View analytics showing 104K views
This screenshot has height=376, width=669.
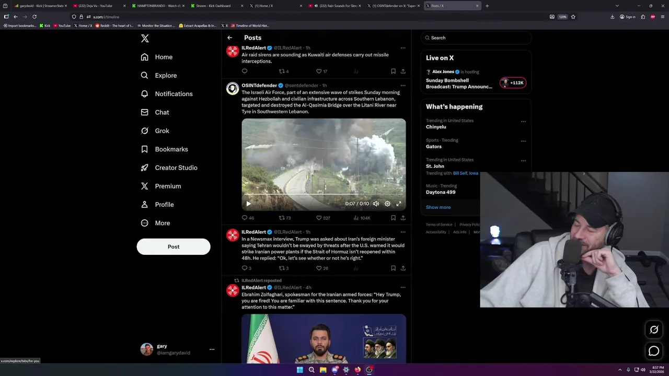pyautogui.click(x=362, y=218)
